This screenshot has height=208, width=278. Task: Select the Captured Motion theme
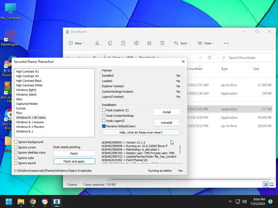[27, 104]
